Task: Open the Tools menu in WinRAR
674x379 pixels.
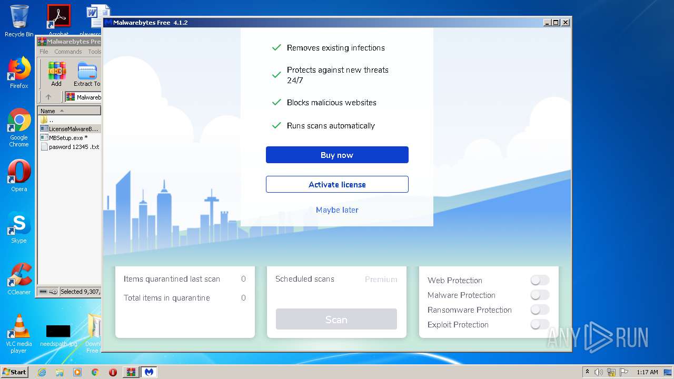Action: (x=94, y=52)
